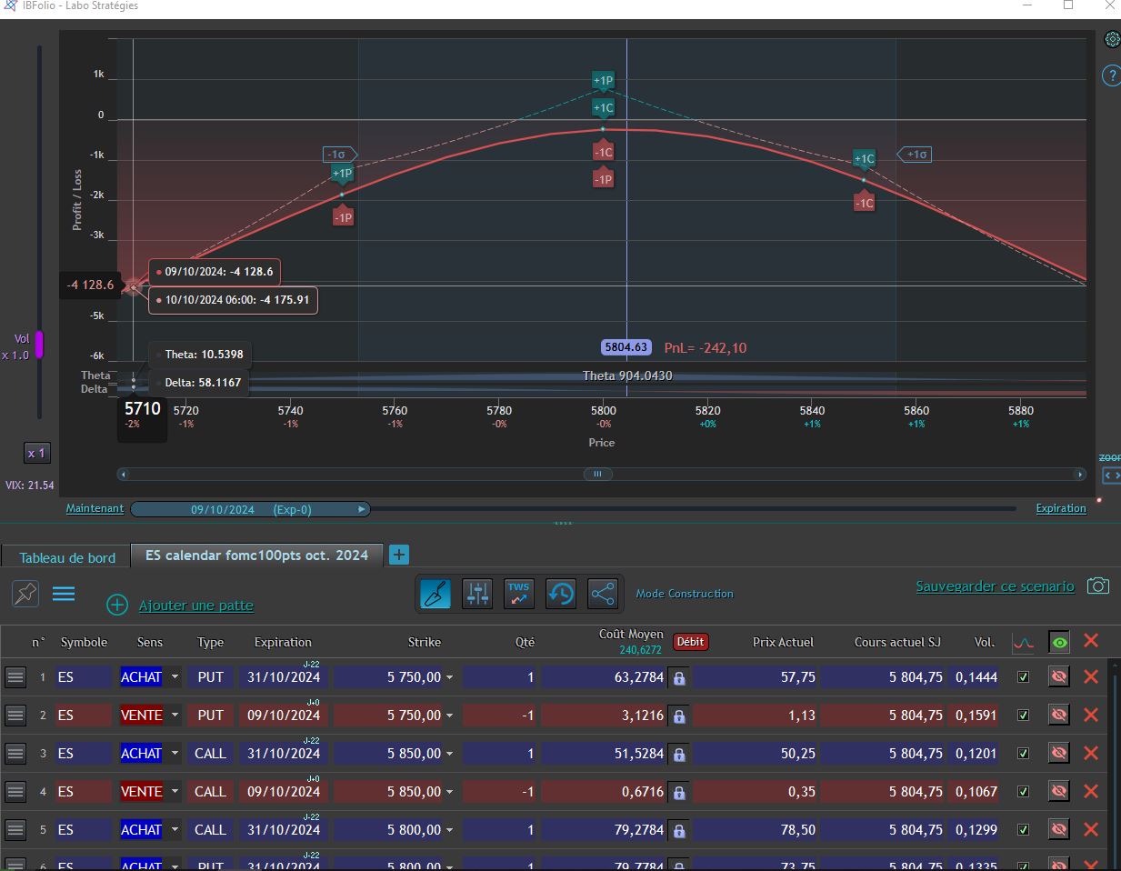Click the lock icon on the 51,5284 cost
Screen dimensions: 1121x871
click(x=679, y=754)
